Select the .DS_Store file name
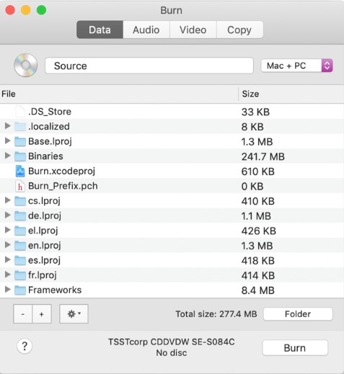344x374 pixels. [x=50, y=112]
